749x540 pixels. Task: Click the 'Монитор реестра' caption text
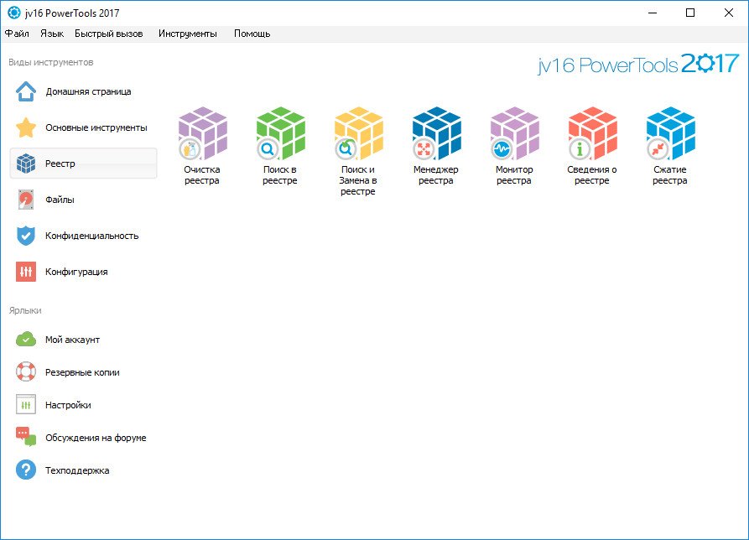click(514, 174)
